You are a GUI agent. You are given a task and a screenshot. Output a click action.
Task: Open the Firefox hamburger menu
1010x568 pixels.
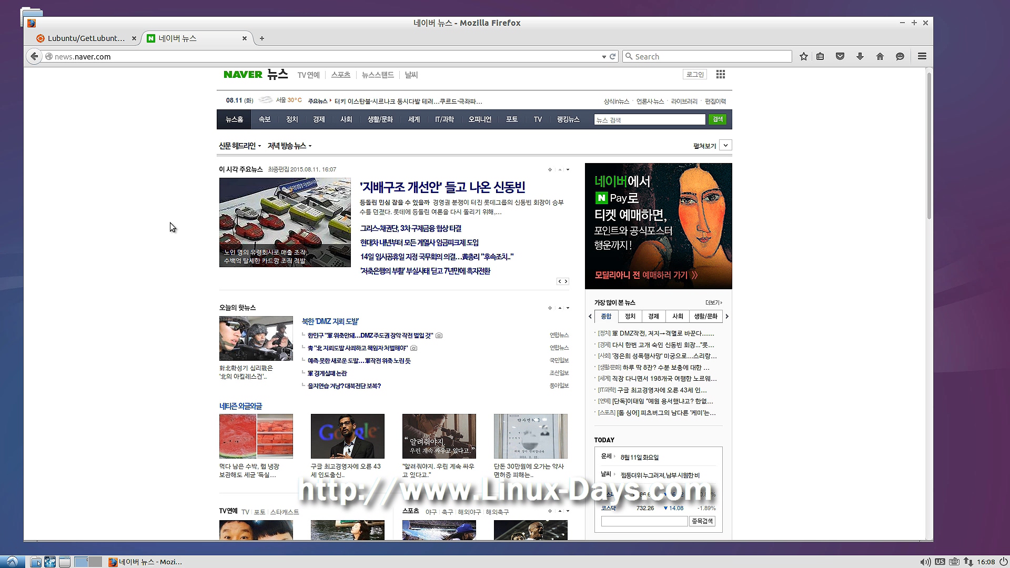tap(922, 56)
